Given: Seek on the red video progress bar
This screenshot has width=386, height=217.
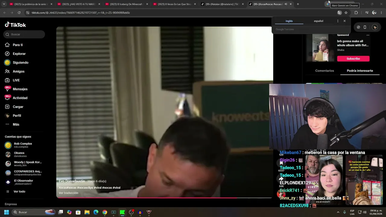Looking at the screenshot, I should click(164, 198).
